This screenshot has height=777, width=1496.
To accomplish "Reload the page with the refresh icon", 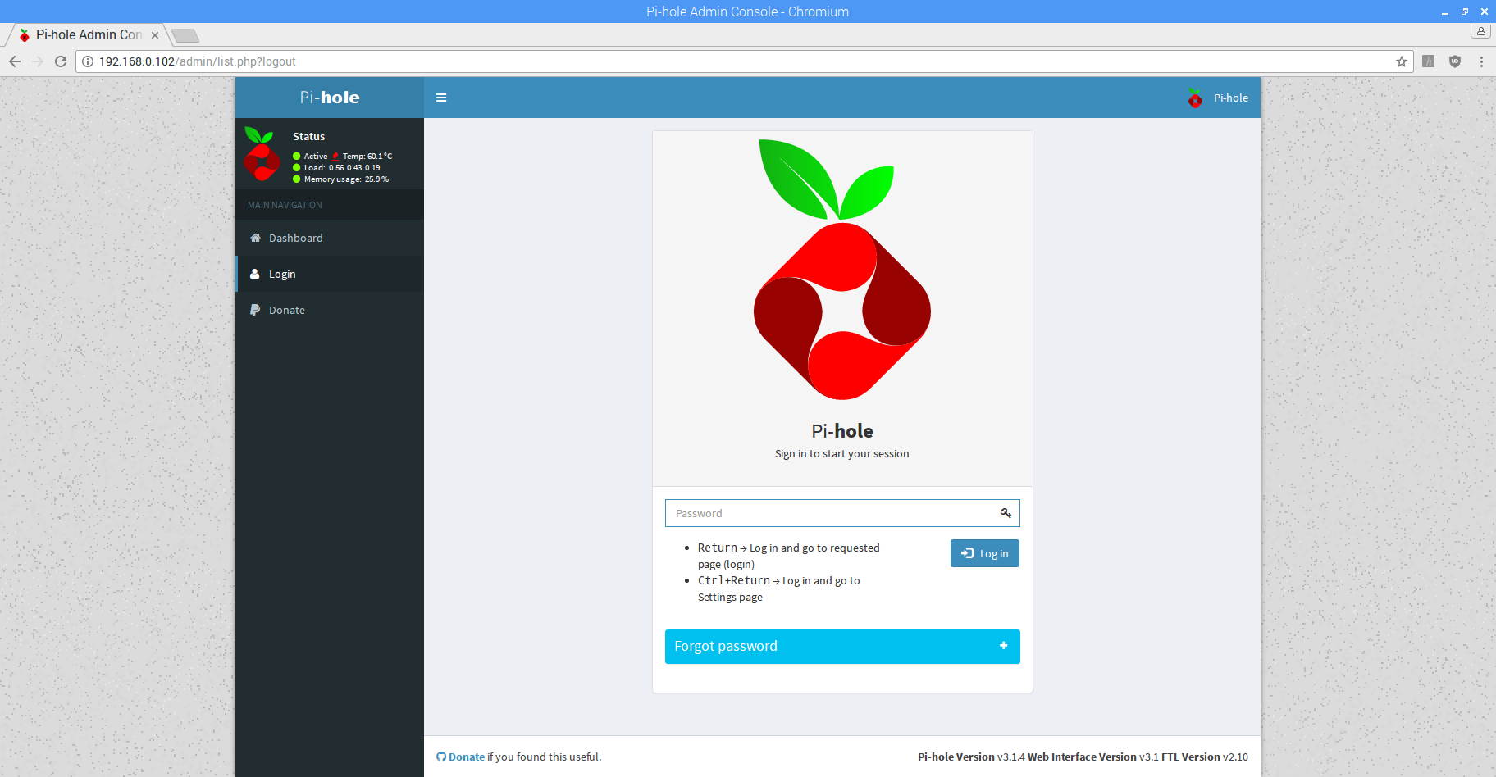I will (61, 61).
